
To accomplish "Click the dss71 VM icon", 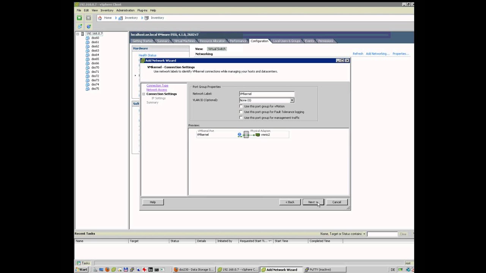I will click(88, 72).
